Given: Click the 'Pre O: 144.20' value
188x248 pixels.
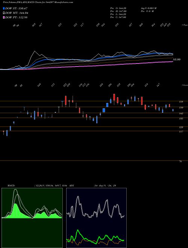Looking at the screenshot, I should click(118, 8).
